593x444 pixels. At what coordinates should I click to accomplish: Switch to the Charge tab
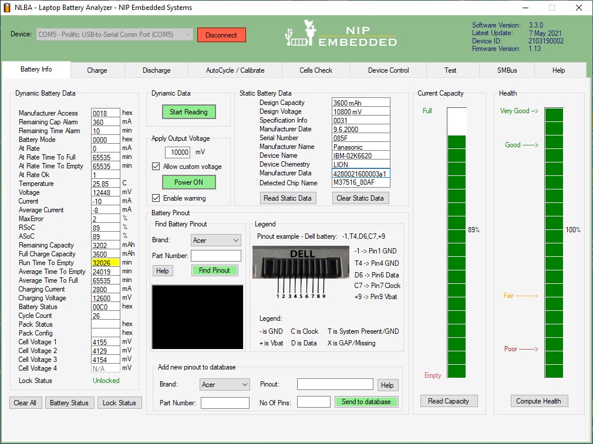97,70
